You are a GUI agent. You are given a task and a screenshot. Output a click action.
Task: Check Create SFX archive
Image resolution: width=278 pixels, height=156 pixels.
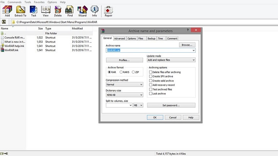point(150,76)
